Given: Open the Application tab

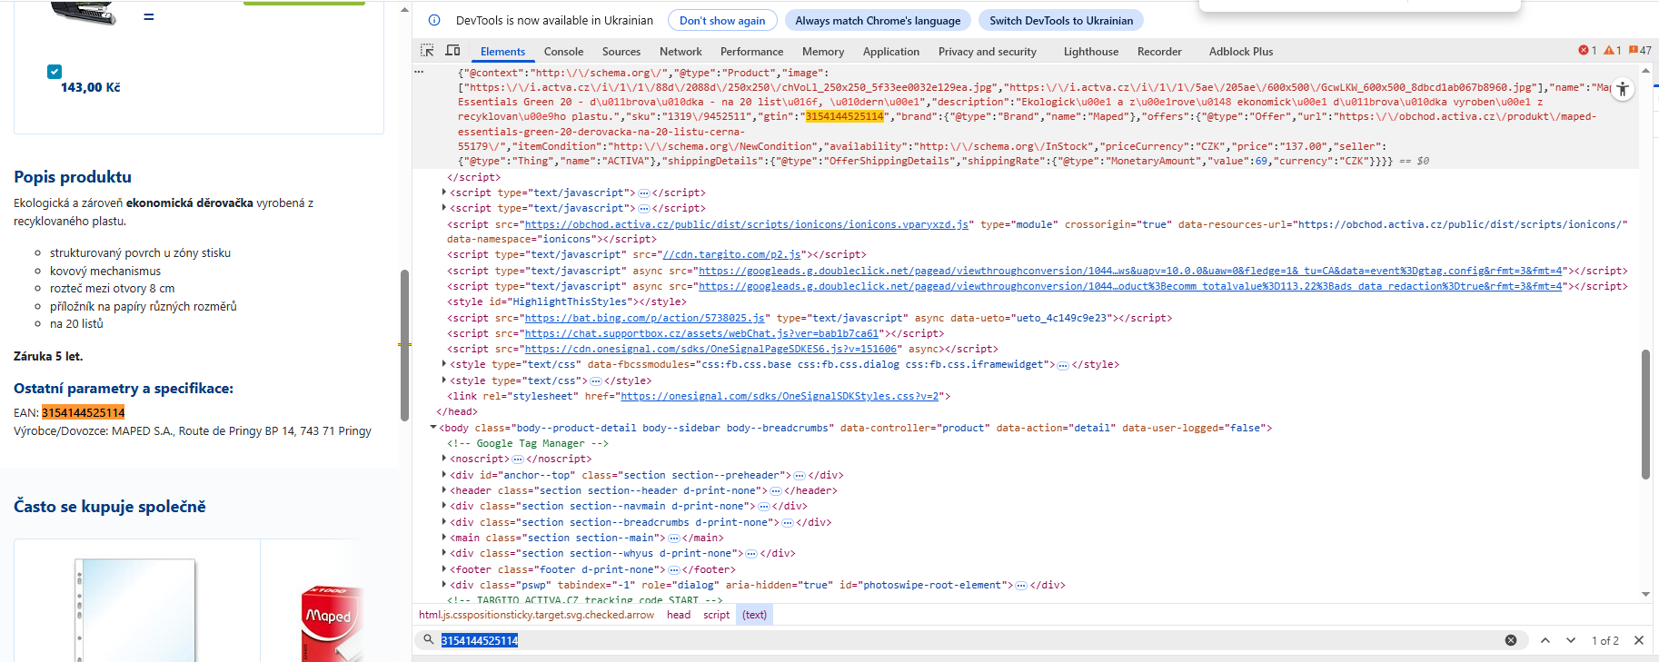Looking at the screenshot, I should 891,52.
